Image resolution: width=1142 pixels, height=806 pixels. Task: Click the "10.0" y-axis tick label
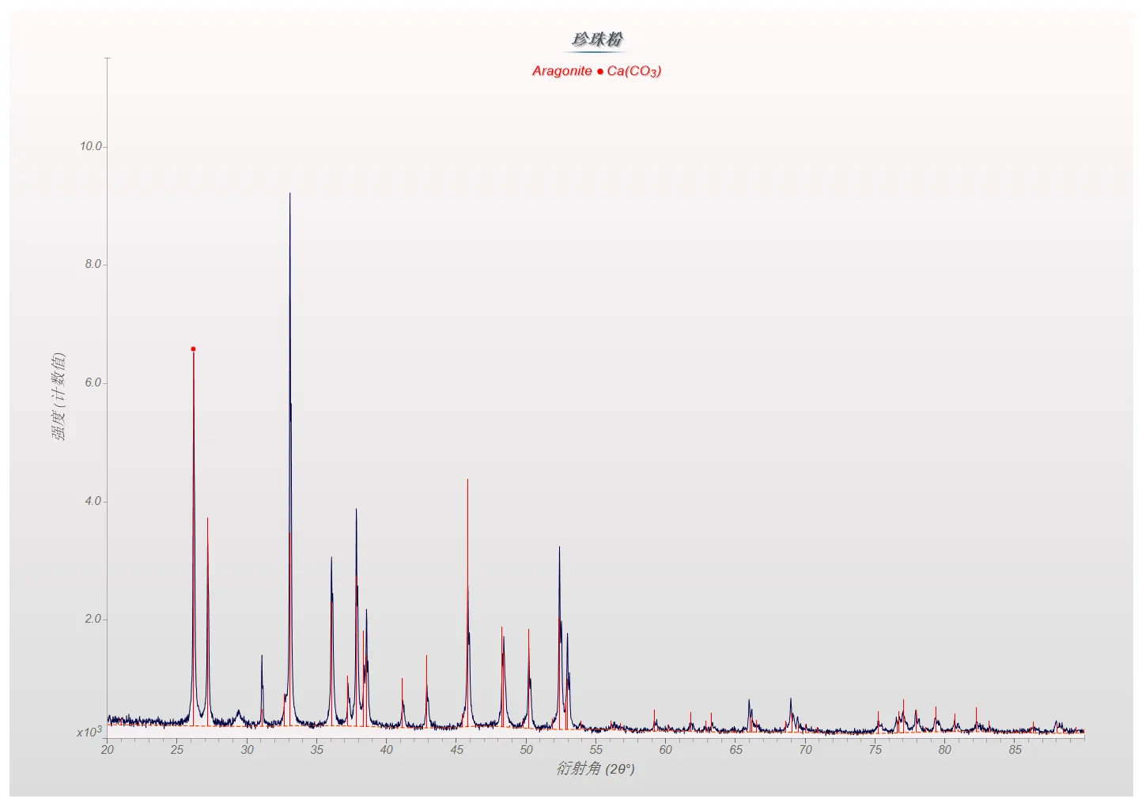(91, 146)
